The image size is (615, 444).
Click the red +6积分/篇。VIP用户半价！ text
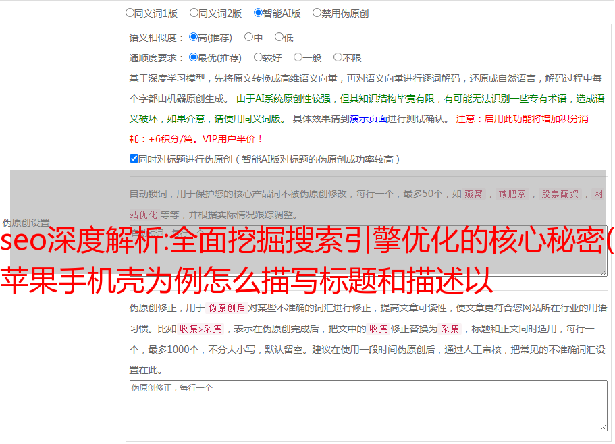pyautogui.click(x=205, y=139)
